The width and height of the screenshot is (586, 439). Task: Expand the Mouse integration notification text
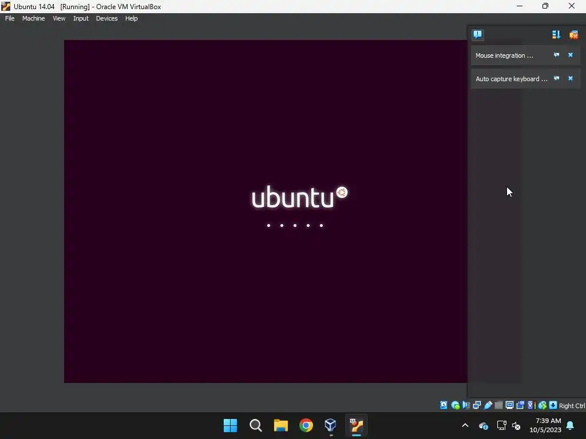[x=504, y=55]
